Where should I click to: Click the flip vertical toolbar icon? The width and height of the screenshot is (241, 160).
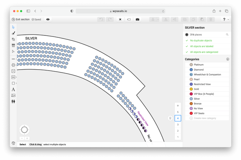click(174, 20)
